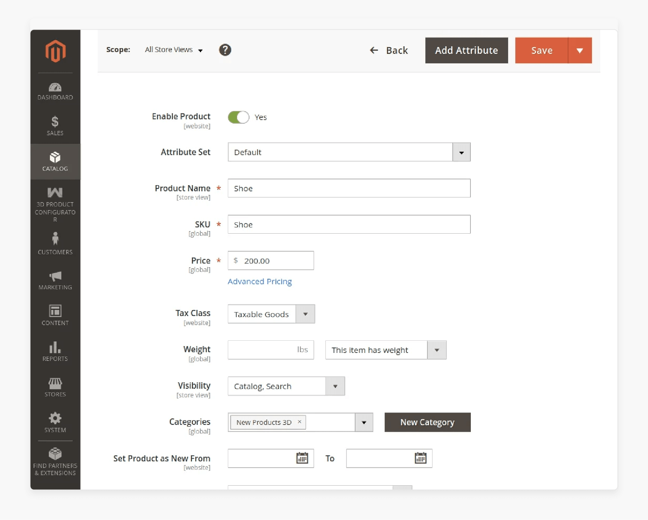Open the Content sidebar menu
Screen dimensions: 648x520
tap(55, 315)
